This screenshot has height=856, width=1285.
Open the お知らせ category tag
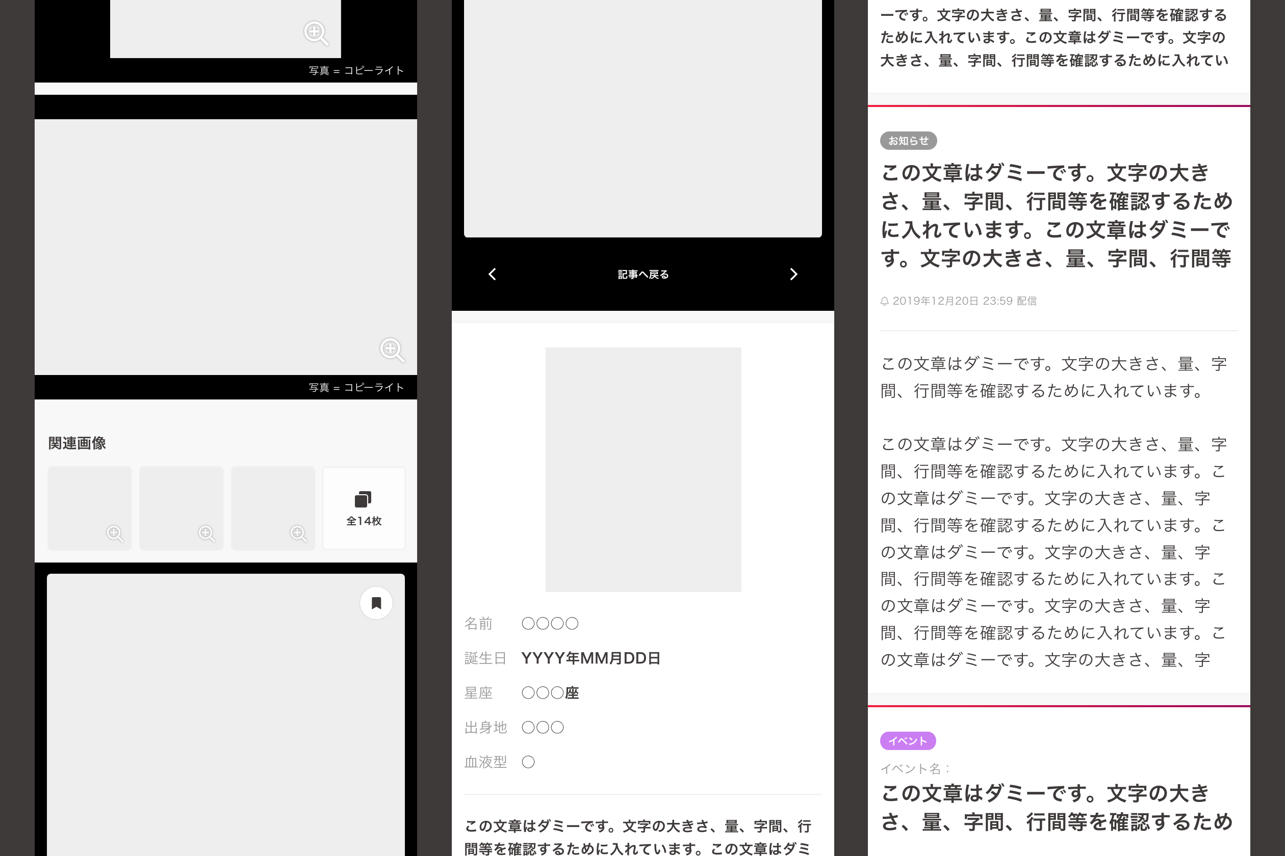click(908, 140)
